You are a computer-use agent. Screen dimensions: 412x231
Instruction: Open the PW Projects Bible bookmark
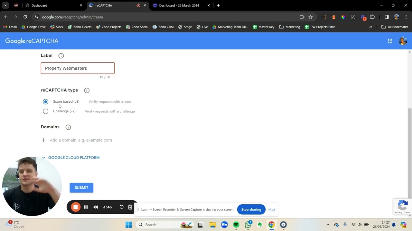click(320, 27)
